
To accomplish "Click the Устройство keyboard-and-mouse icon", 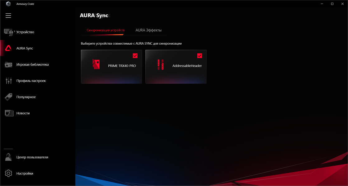I will tap(8, 32).
